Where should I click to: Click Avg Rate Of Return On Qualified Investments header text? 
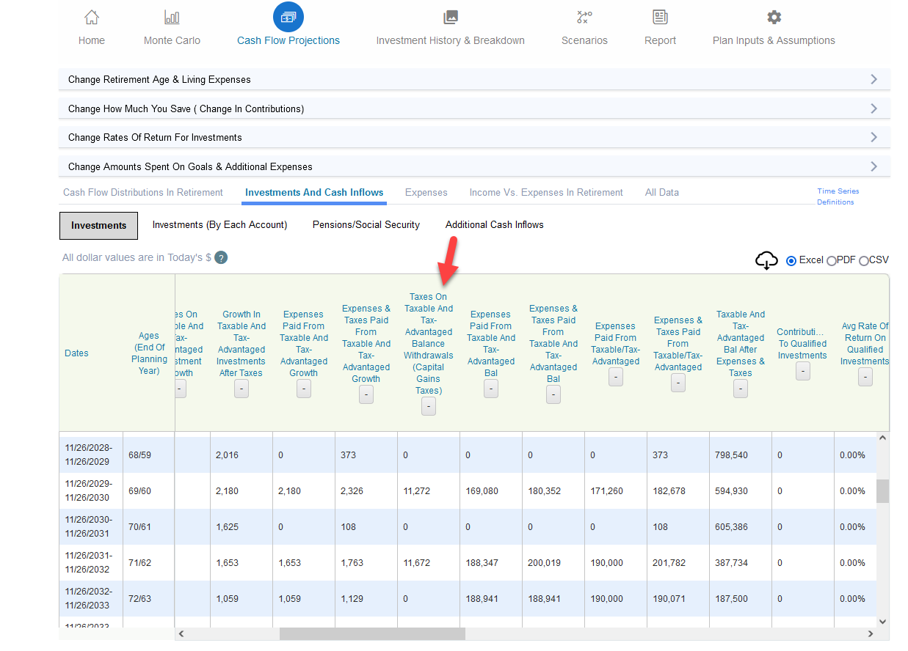(865, 344)
